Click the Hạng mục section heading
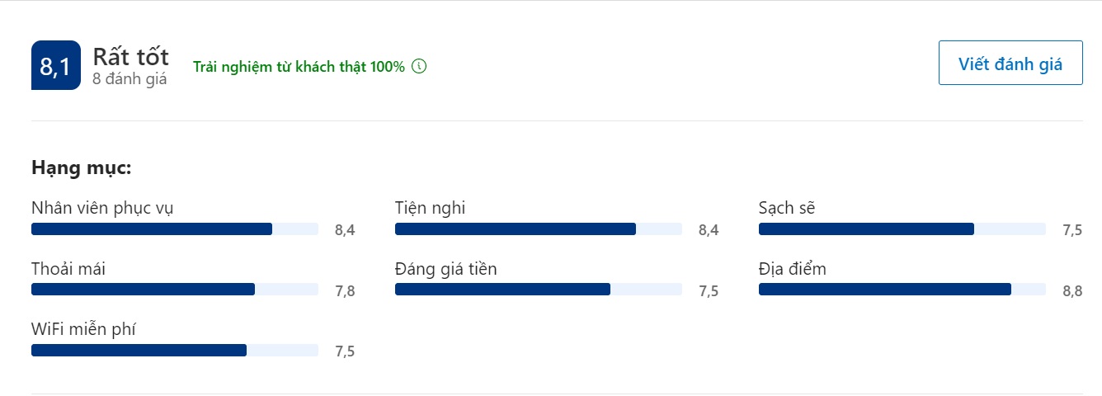This screenshot has height=396, width=1102. [82, 168]
